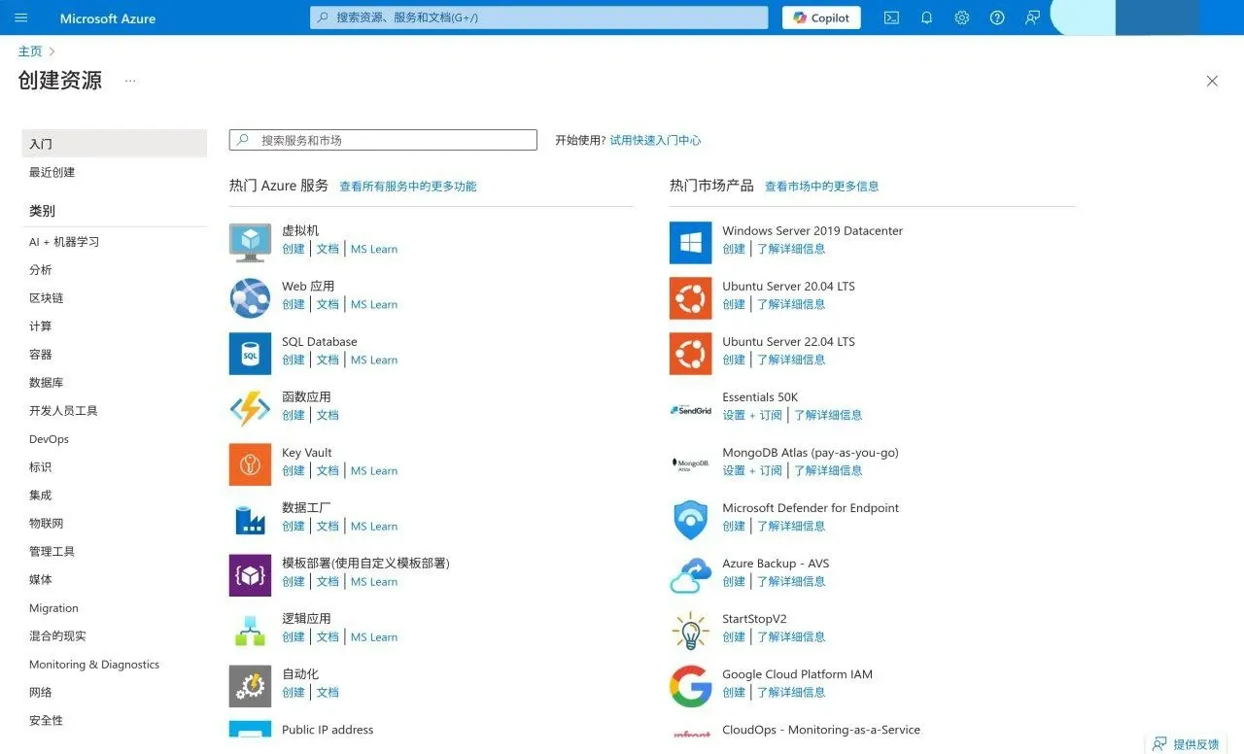Screen dimensions: 1244x754
Task: Select 最近创建 in the left menu
Action: click(x=52, y=172)
